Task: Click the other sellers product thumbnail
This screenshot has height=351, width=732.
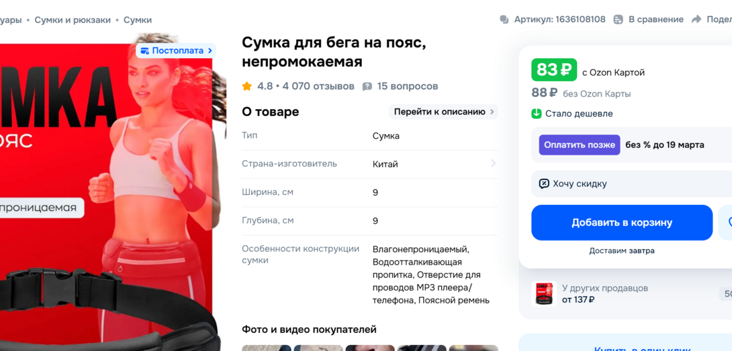Action: click(545, 294)
